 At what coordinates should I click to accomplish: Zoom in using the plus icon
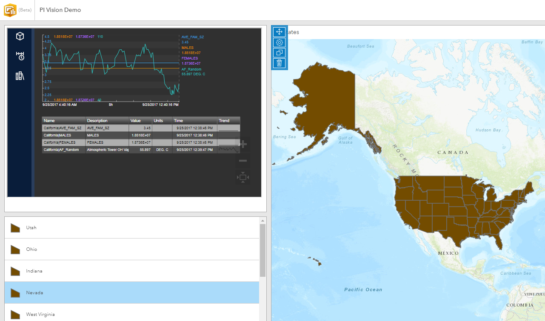click(243, 144)
